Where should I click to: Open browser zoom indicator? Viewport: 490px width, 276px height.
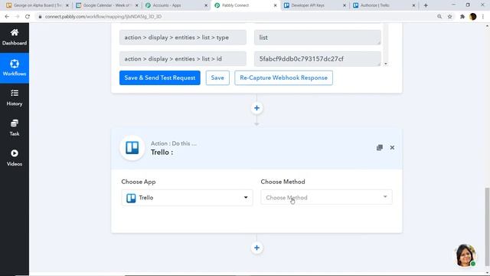[439, 17]
